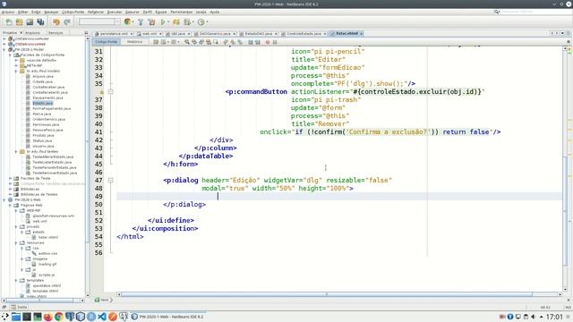Collapse the Páginas Web node
The image size is (573, 322).
click(10, 205)
